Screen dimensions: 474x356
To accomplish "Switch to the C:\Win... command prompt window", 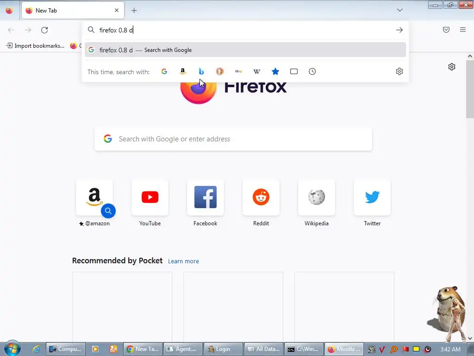I will (x=304, y=349).
